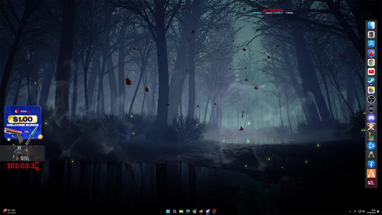The width and height of the screenshot is (382, 215).
Task: Launch Steam from the dock
Action: [x=371, y=81]
